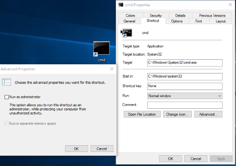Screen dimensions: 236x166
Task: Confirm Advanced Properties with OK
Action: point(77,149)
